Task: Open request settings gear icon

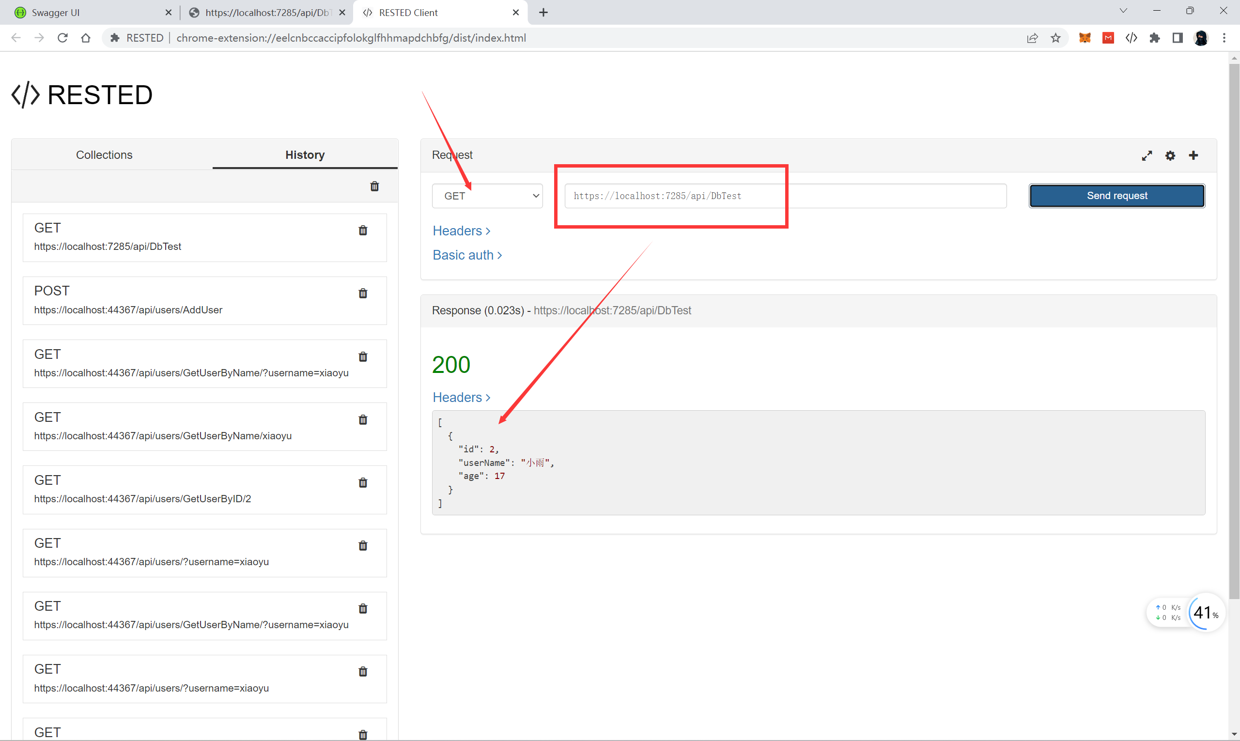Action: pyautogui.click(x=1170, y=155)
